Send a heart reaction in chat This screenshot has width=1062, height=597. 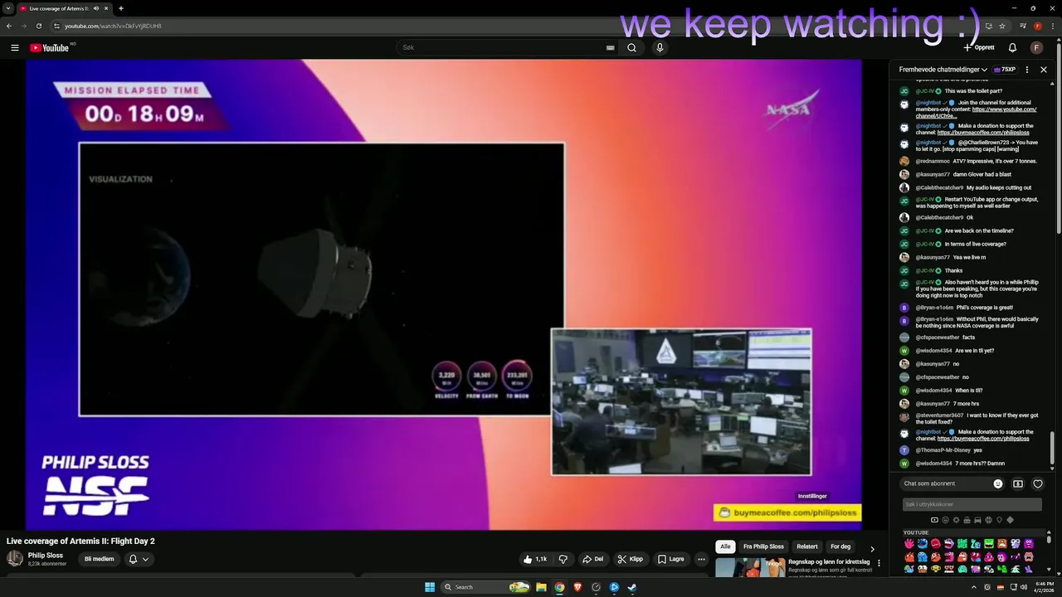[x=1037, y=483]
